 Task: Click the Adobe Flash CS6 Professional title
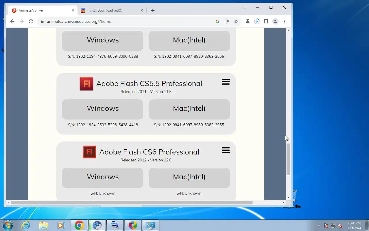coord(149,152)
